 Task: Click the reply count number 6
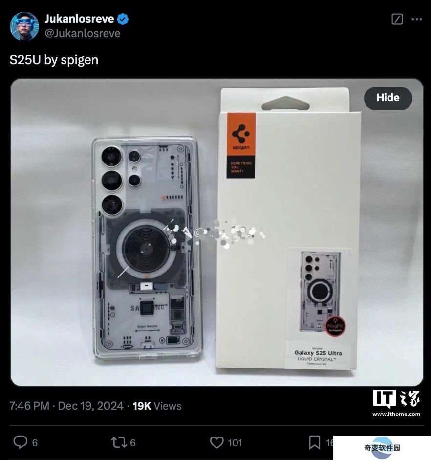pyautogui.click(x=35, y=443)
